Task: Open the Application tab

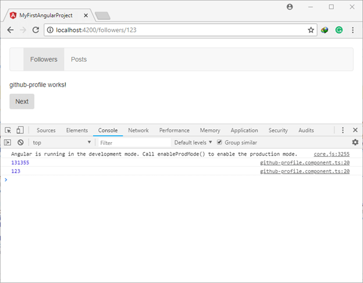Action: click(x=244, y=130)
